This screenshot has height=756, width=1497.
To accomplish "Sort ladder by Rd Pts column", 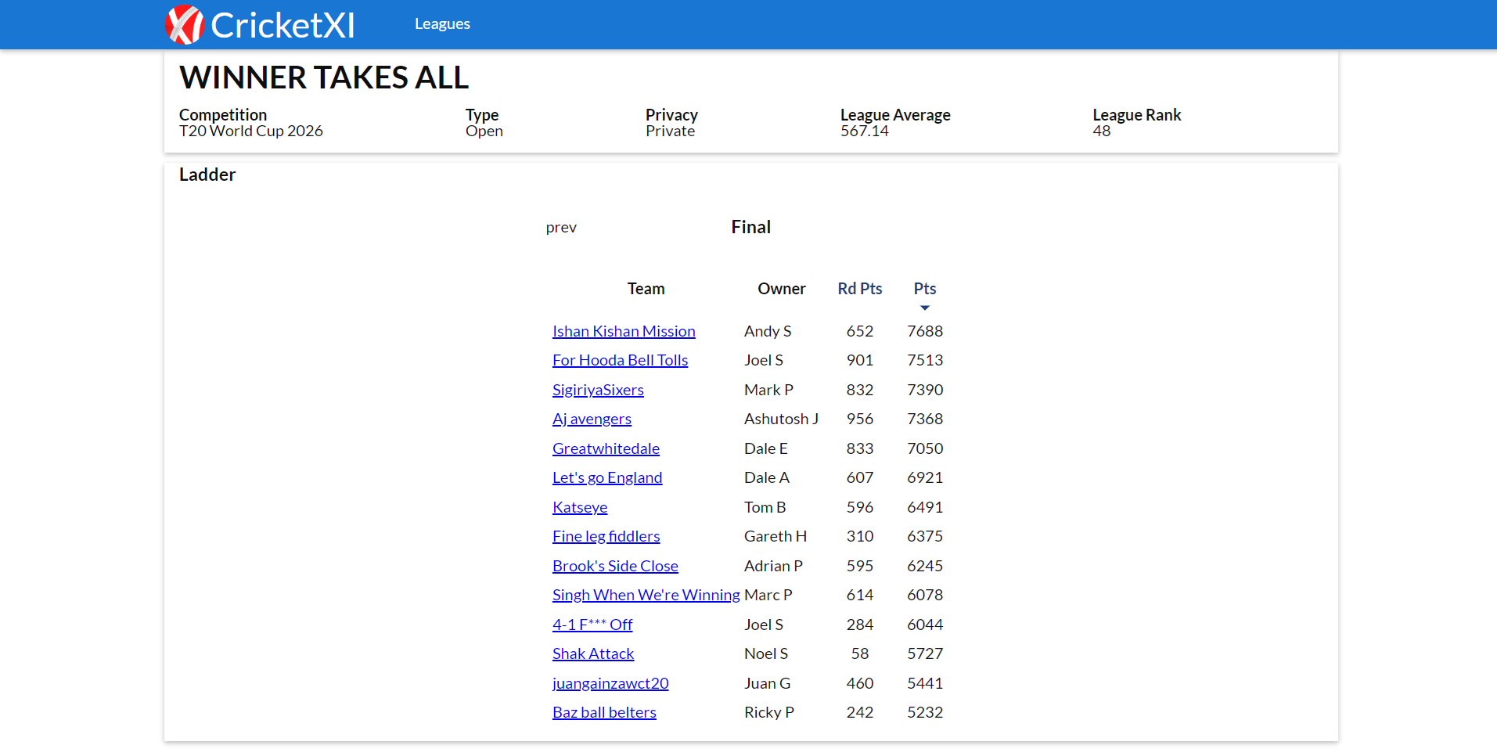I will coord(859,289).
